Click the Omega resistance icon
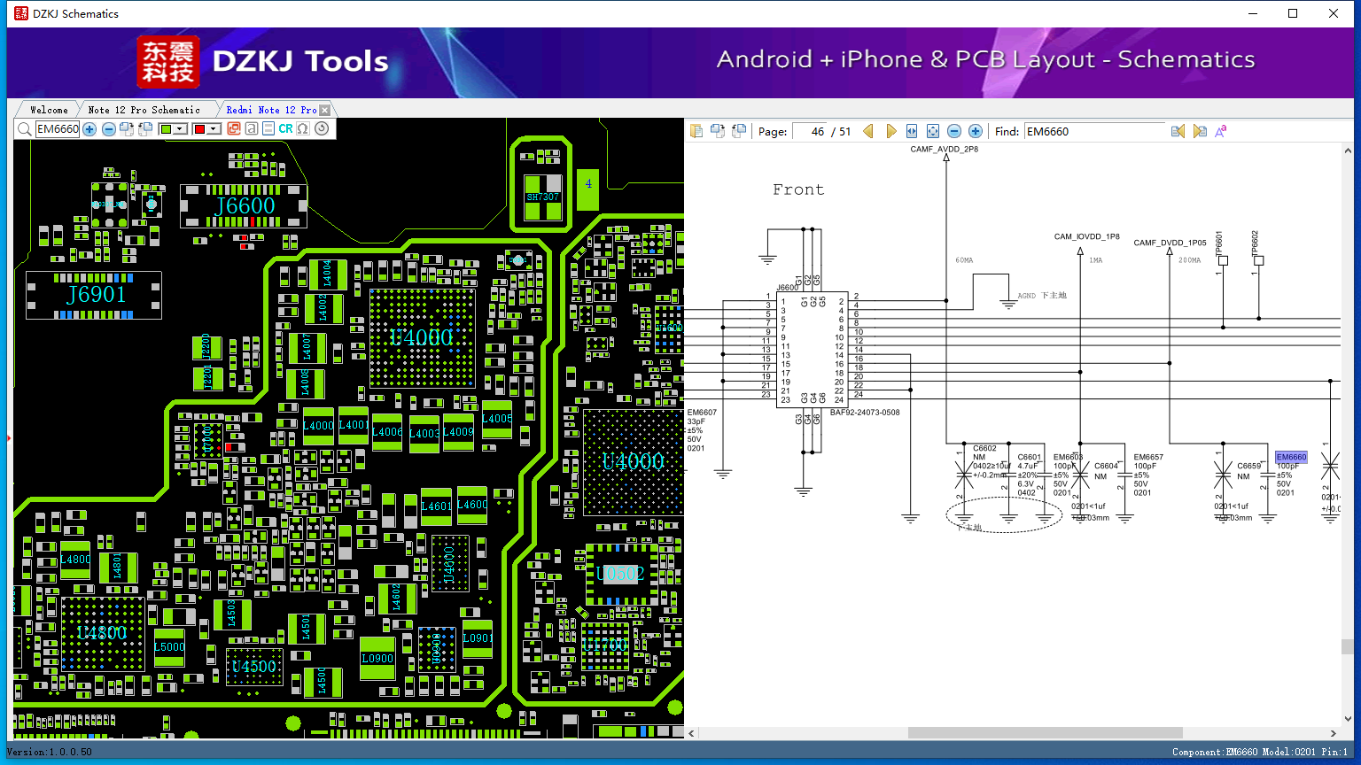The height and width of the screenshot is (765, 1361). coord(303,129)
